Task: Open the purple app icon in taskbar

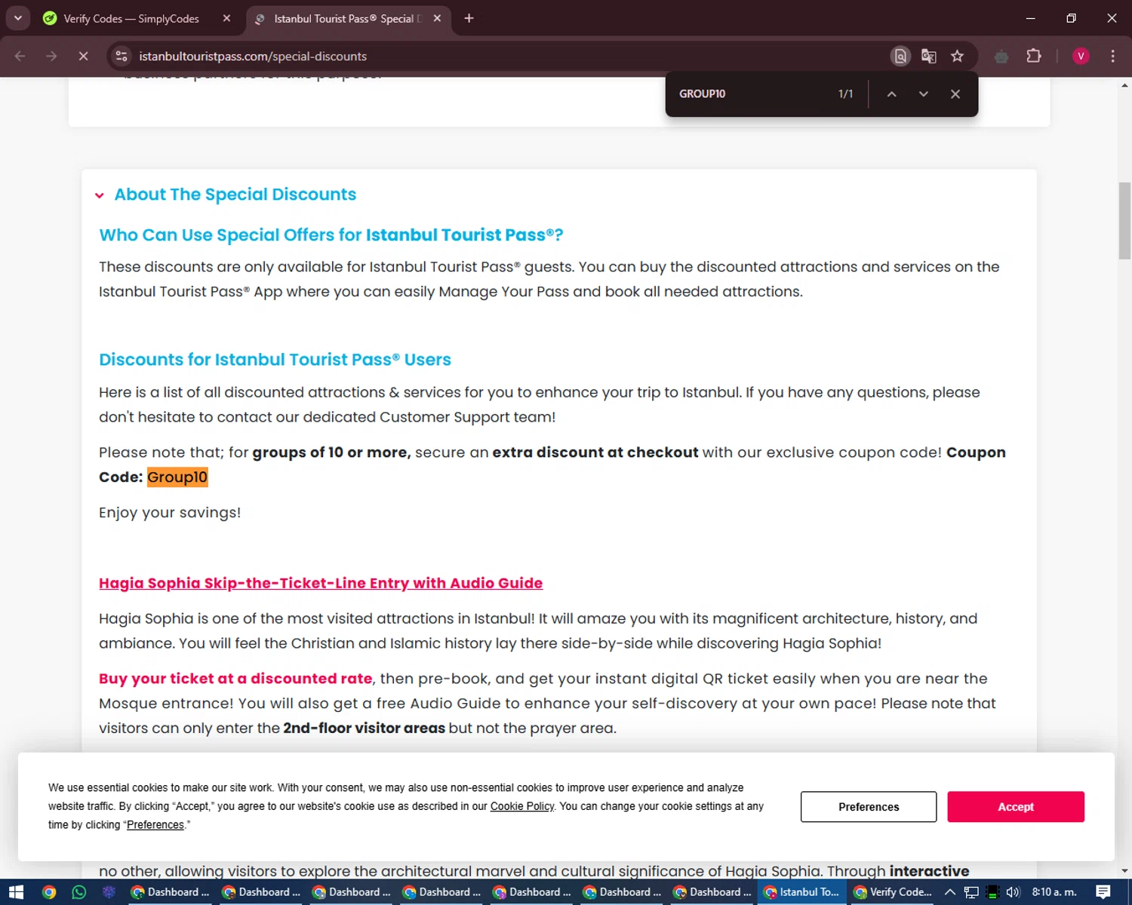Action: point(109,892)
